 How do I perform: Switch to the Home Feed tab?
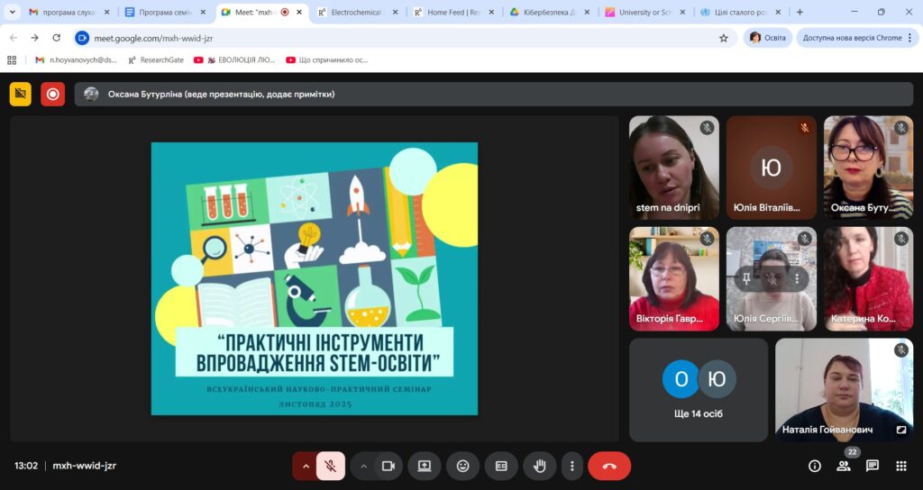click(x=451, y=13)
